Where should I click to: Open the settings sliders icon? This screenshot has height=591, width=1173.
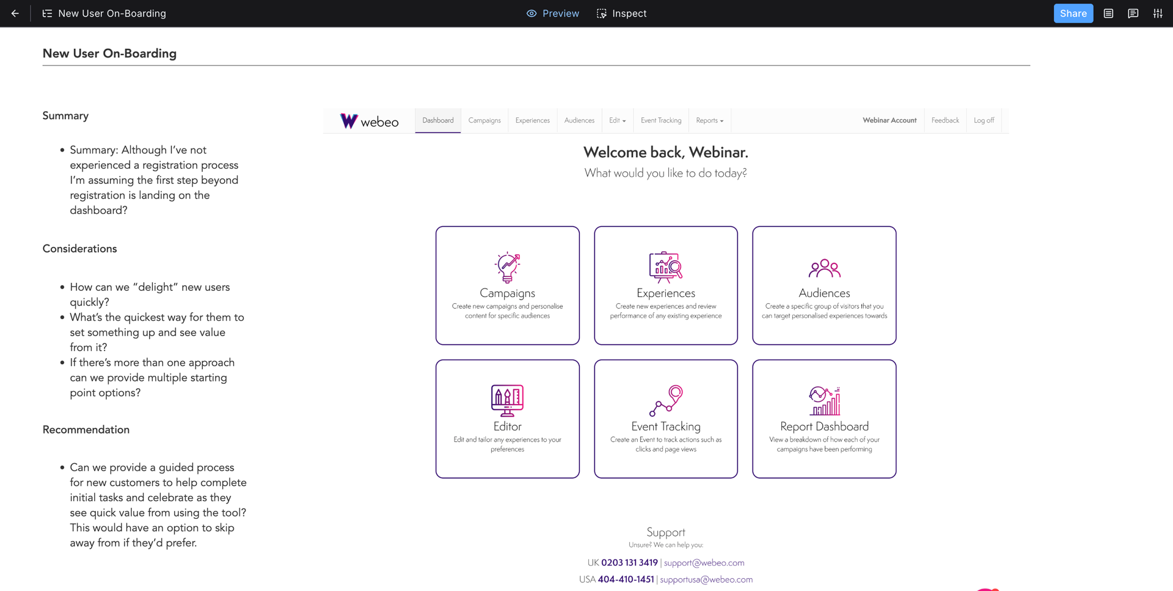1158,13
